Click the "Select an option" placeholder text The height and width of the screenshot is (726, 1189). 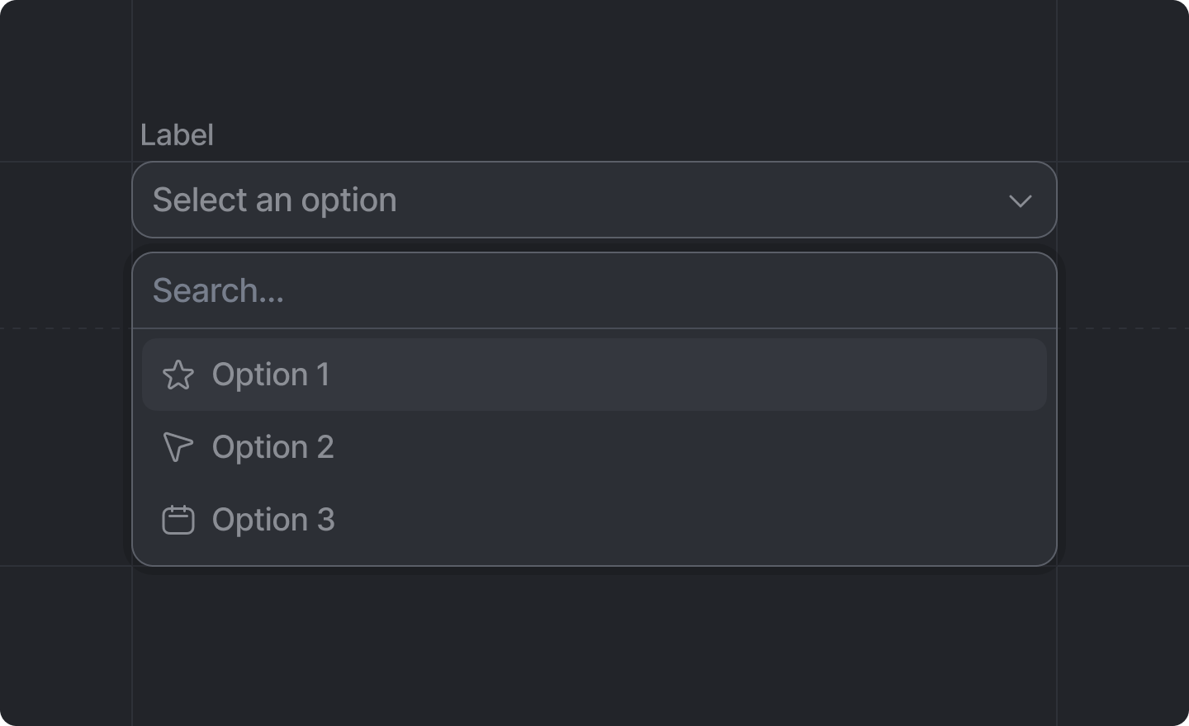coord(275,200)
